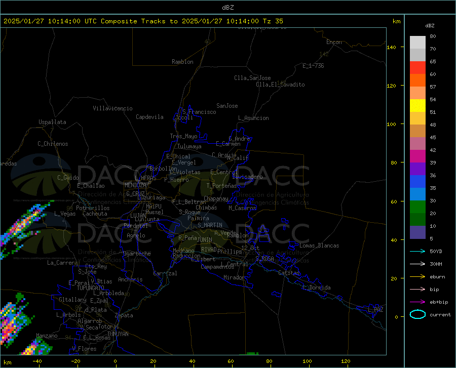Click the L_Dormida map label

(x=316, y=288)
